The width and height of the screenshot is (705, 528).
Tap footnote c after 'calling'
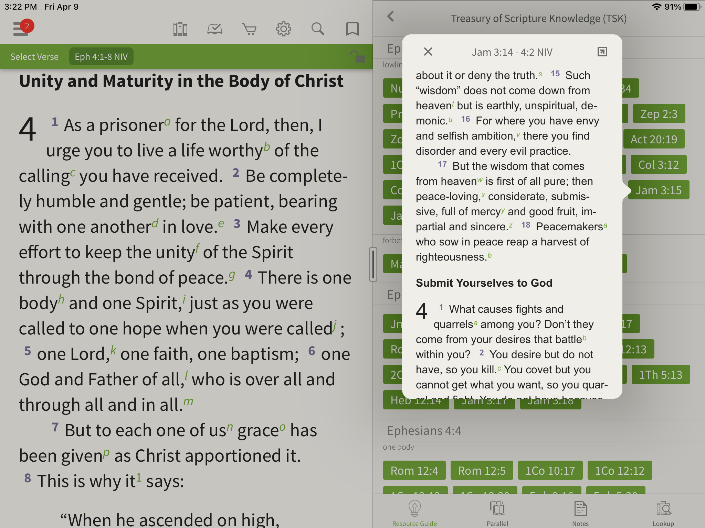coord(73,173)
